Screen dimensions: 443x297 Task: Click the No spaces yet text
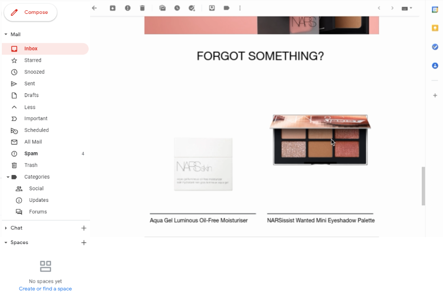tap(45, 281)
